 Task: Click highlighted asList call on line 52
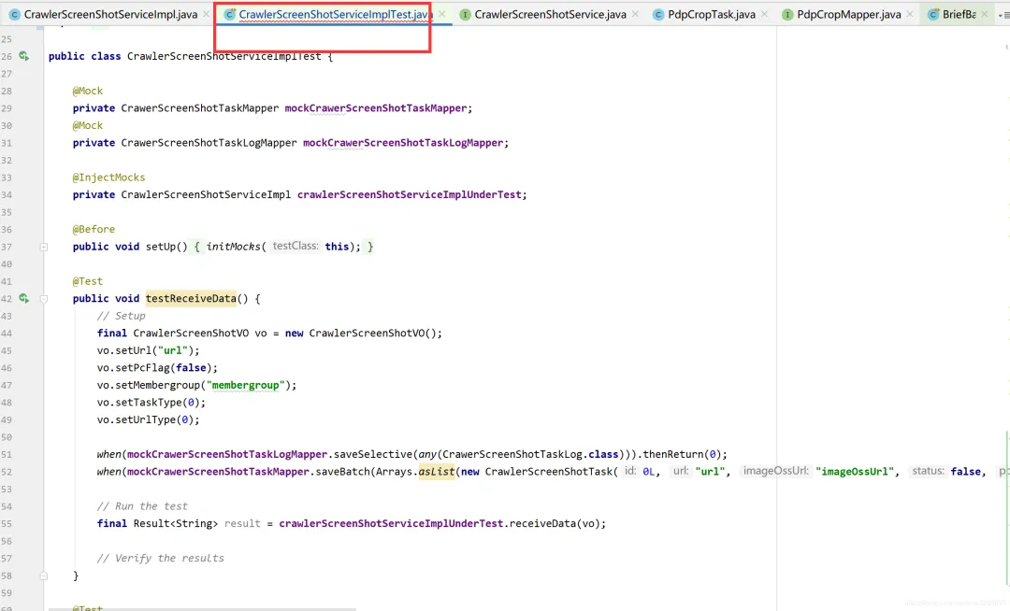437,472
